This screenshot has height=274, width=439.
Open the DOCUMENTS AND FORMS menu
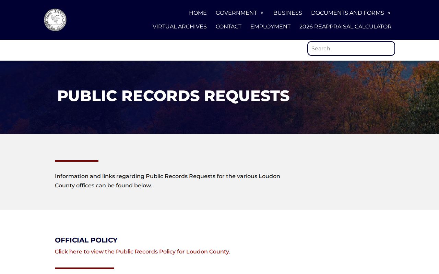[347, 13]
